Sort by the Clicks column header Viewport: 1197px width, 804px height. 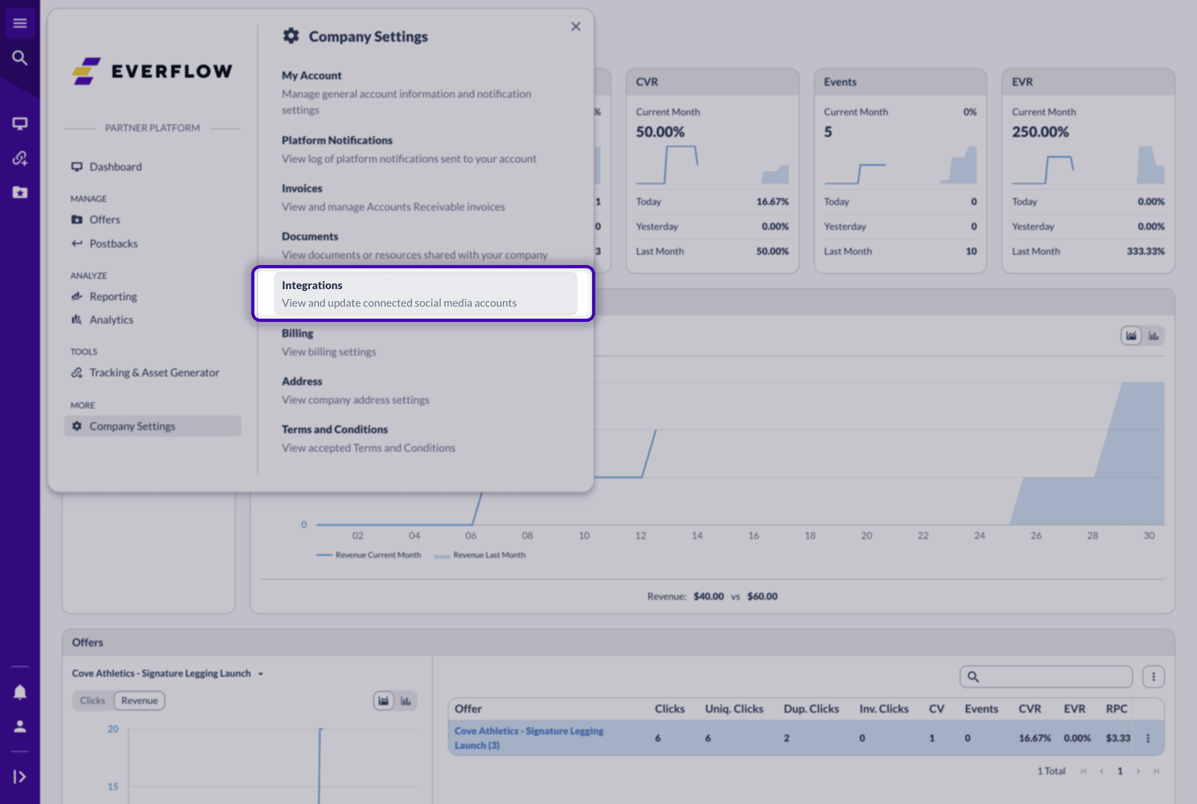669,709
